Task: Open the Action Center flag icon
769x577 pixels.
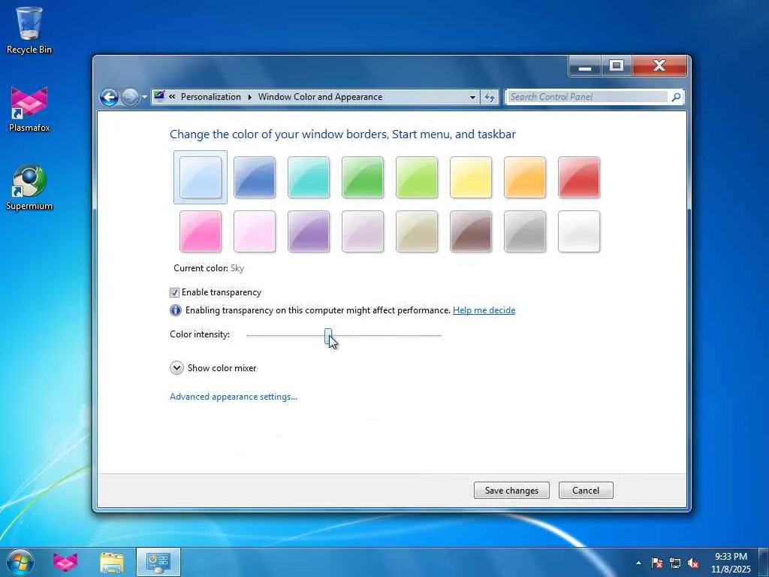Action: (x=657, y=563)
